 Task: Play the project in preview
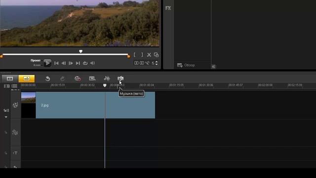(47, 63)
